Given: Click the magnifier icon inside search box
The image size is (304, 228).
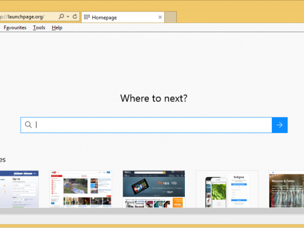Looking at the screenshot, I should tap(28, 125).
